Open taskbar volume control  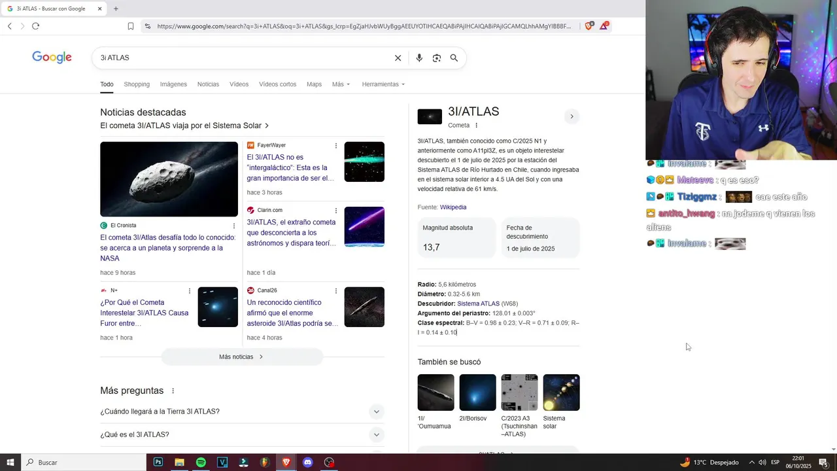point(762,462)
